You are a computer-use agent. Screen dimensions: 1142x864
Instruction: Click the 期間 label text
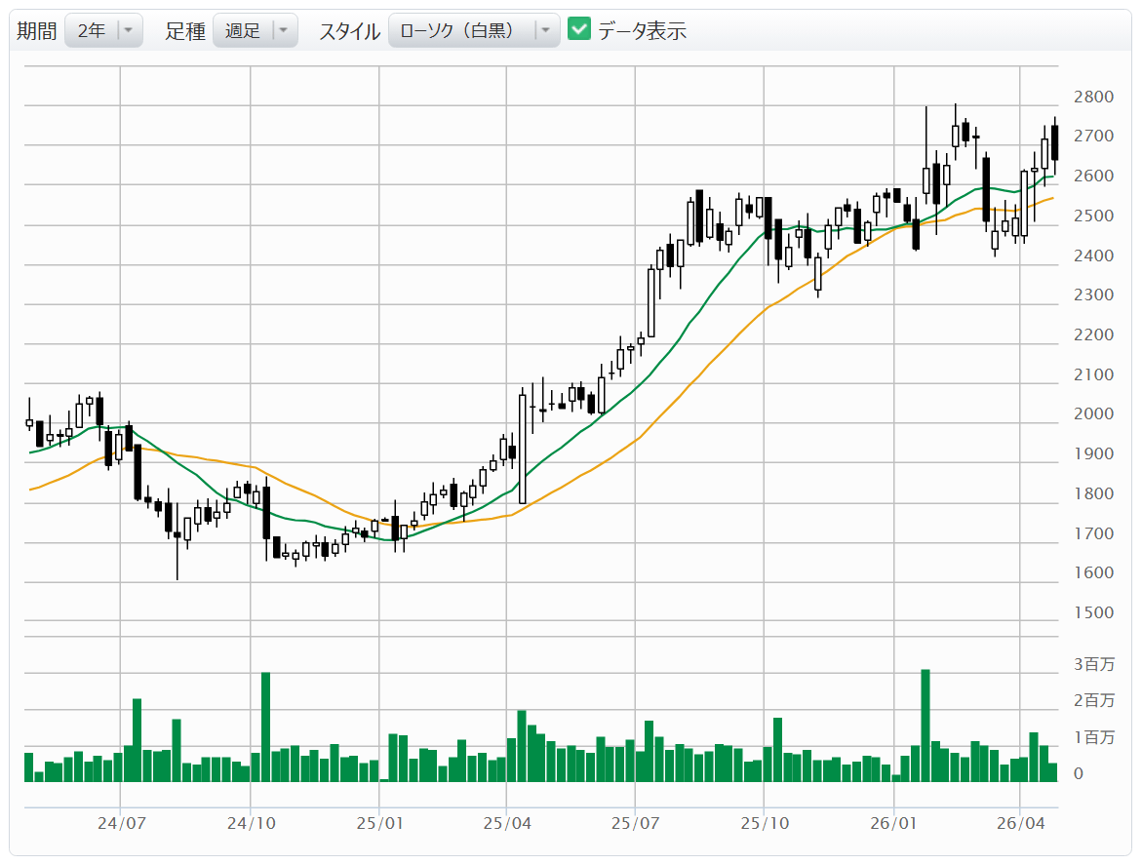tap(36, 31)
